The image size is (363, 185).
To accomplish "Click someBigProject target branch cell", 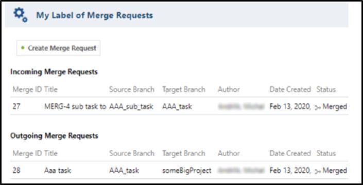I will 187,171.
